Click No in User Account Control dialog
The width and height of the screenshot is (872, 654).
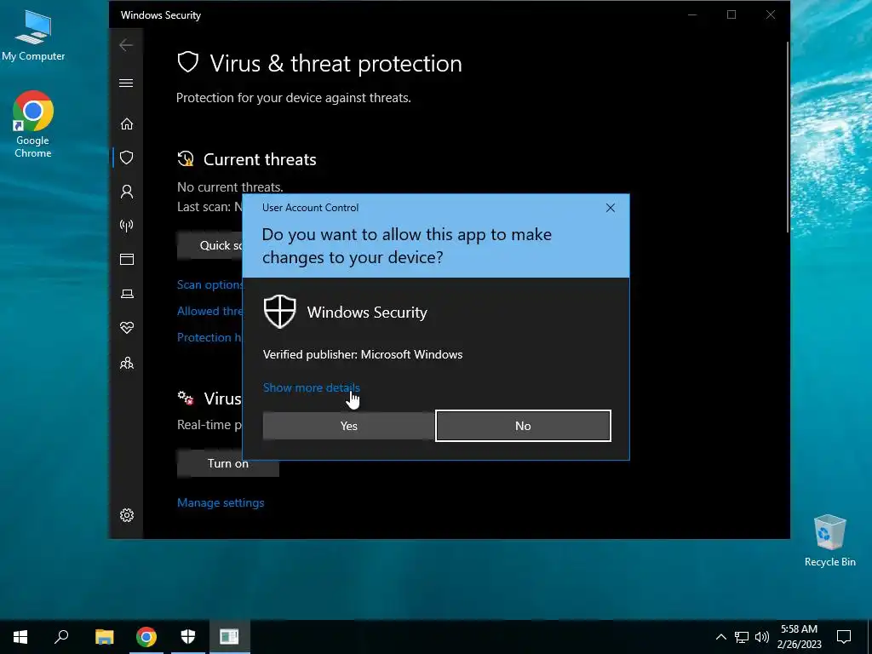[523, 426]
